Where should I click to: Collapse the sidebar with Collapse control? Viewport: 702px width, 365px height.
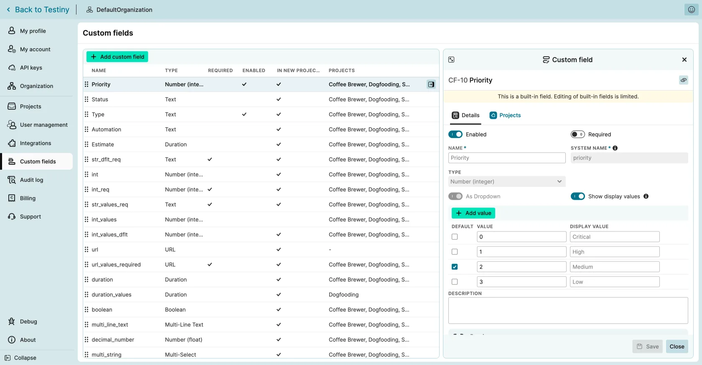(x=20, y=358)
